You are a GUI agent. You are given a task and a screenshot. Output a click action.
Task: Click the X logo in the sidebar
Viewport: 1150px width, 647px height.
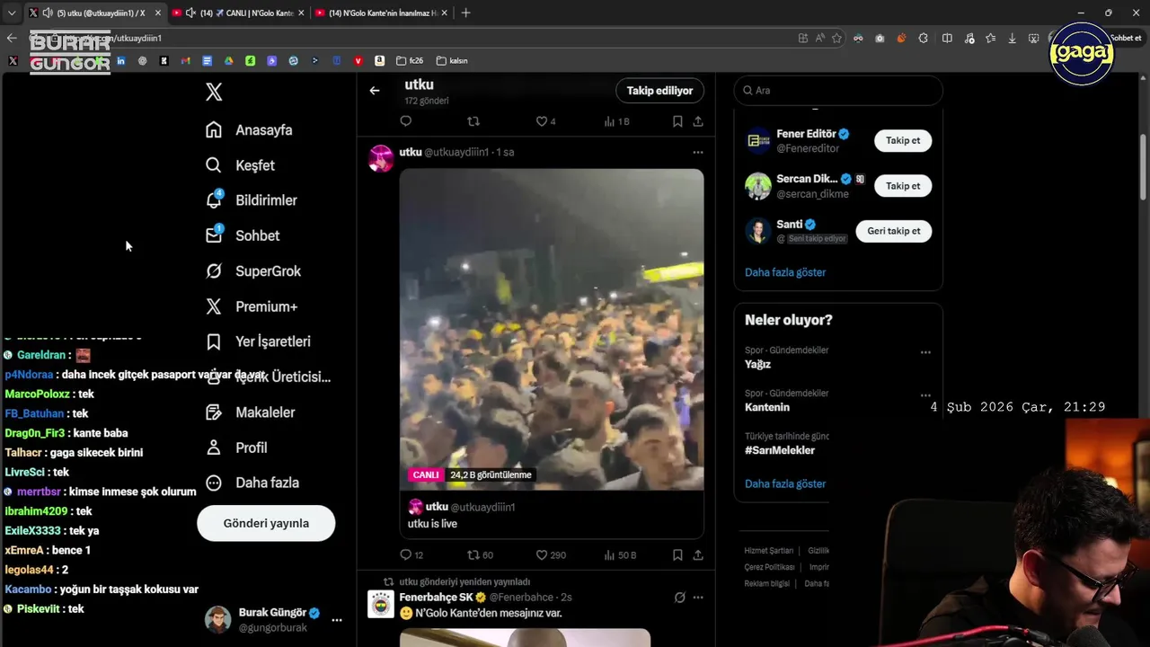coord(214,92)
